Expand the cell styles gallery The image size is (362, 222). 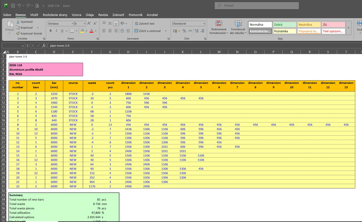coord(348,28)
